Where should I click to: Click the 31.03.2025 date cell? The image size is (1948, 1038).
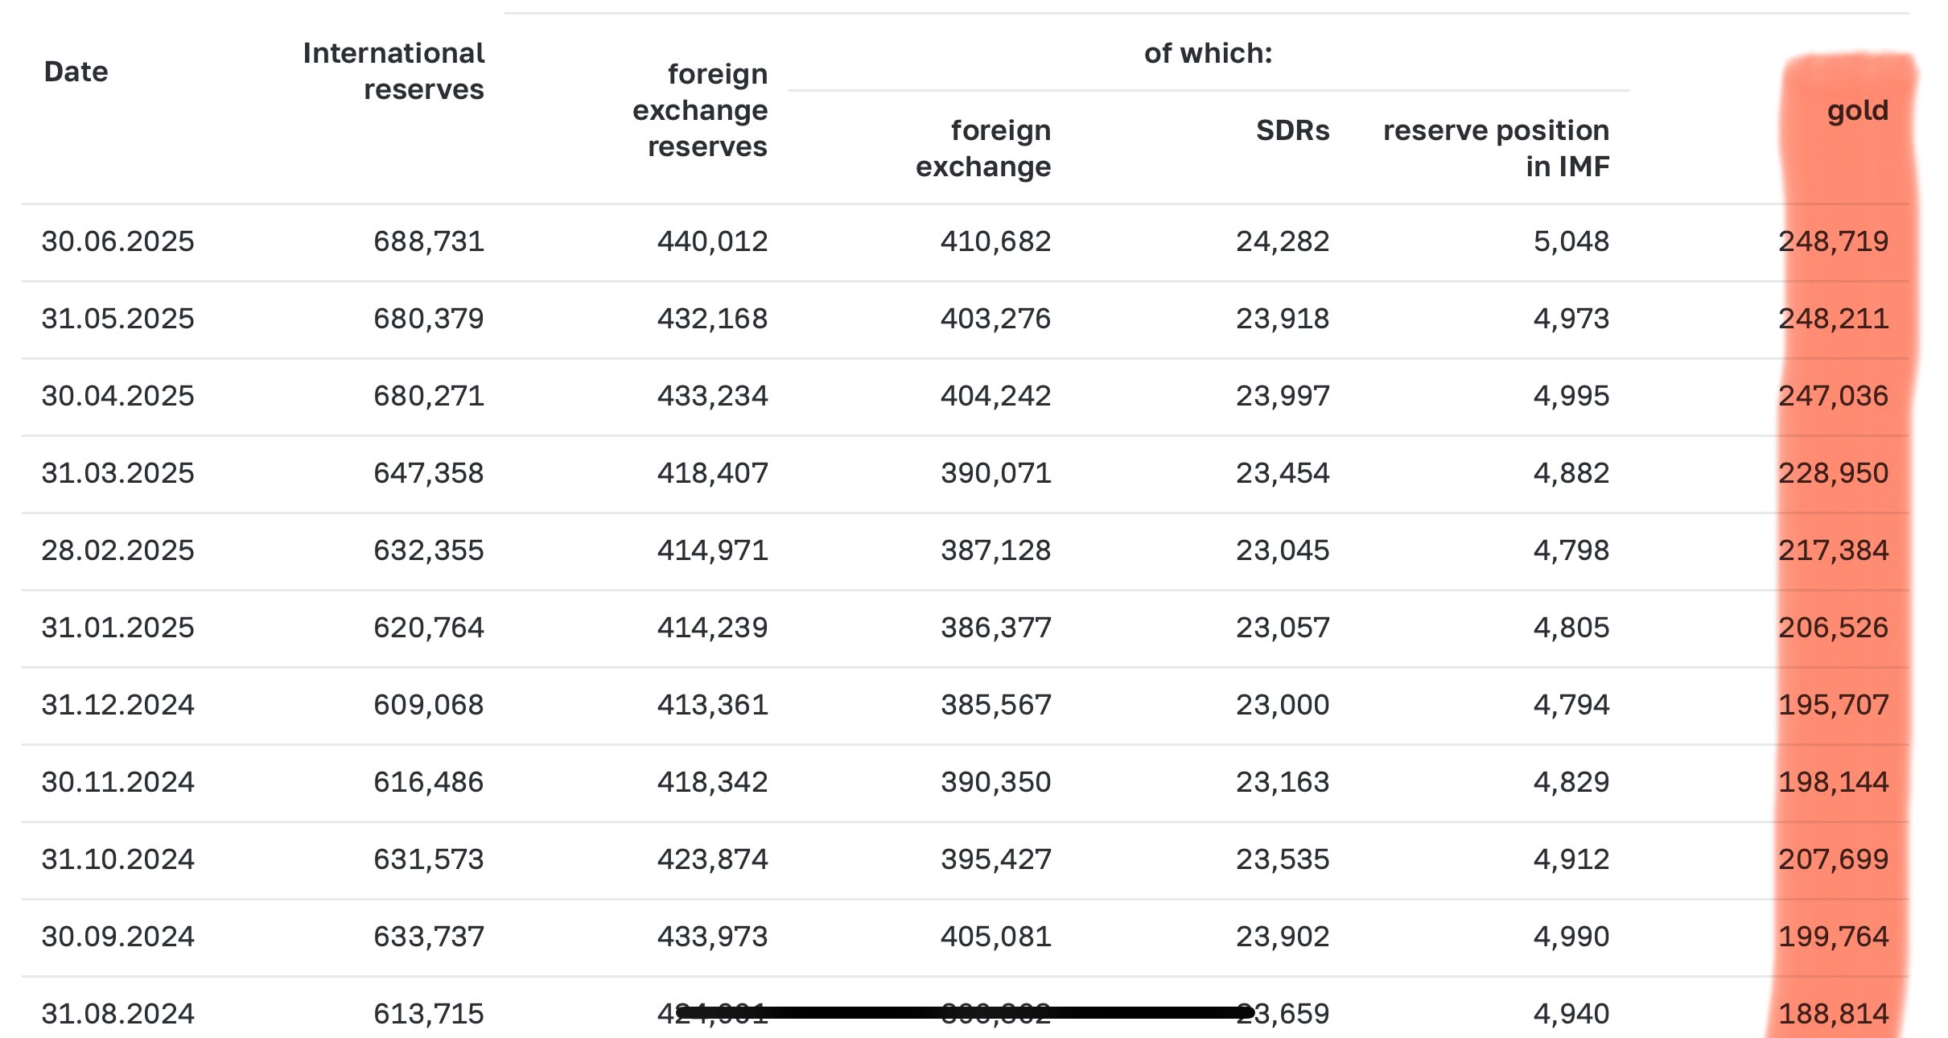118,473
